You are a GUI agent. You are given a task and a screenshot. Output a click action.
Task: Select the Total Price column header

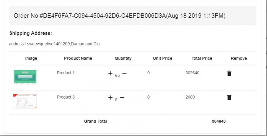tap(202, 58)
